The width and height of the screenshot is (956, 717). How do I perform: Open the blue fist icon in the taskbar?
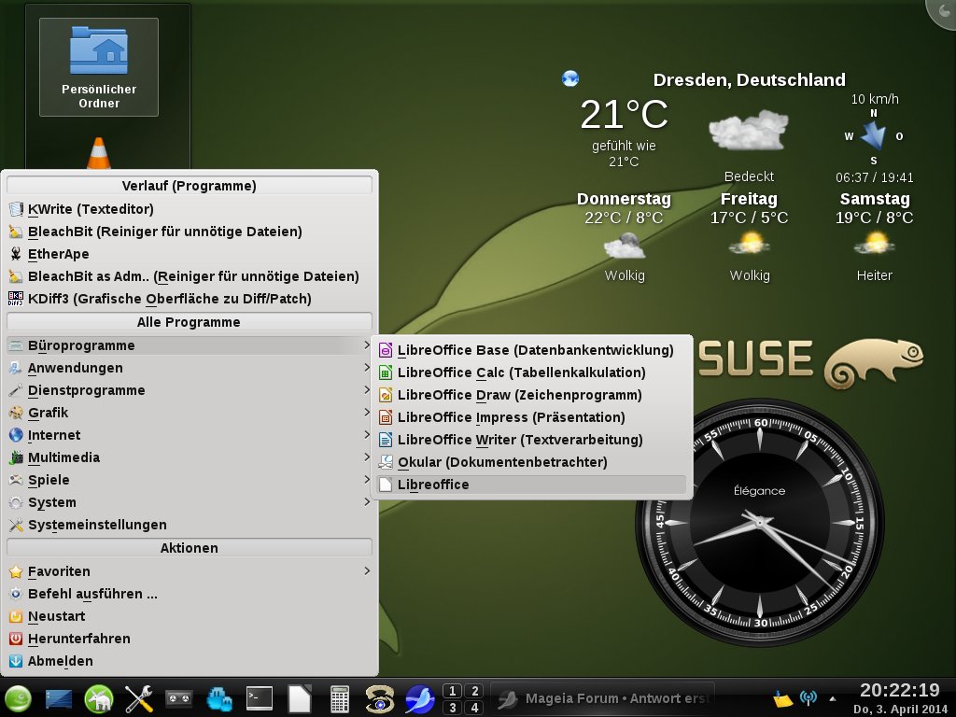(218, 698)
